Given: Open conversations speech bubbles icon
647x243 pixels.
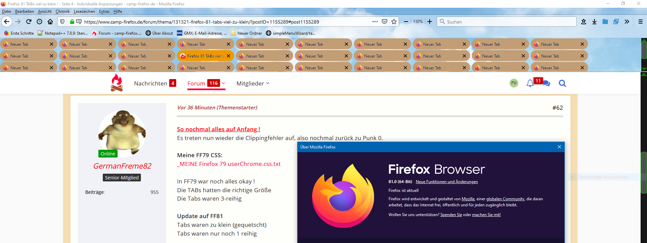Looking at the screenshot, I should click(546, 83).
